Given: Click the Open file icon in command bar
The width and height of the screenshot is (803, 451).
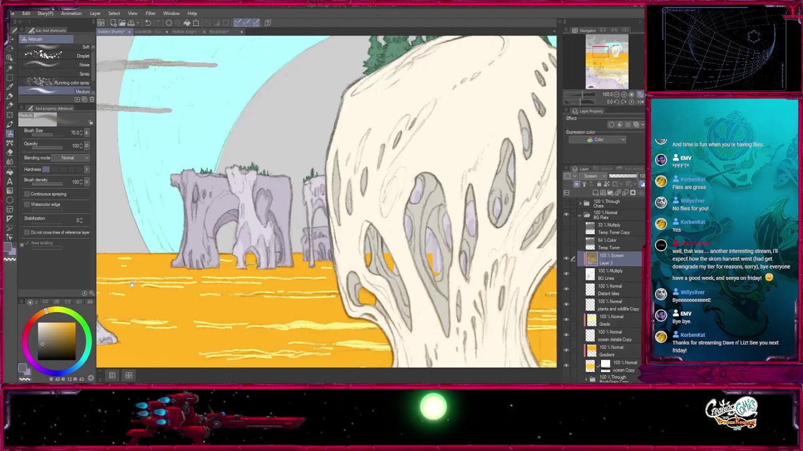Looking at the screenshot, I should coord(122,23).
